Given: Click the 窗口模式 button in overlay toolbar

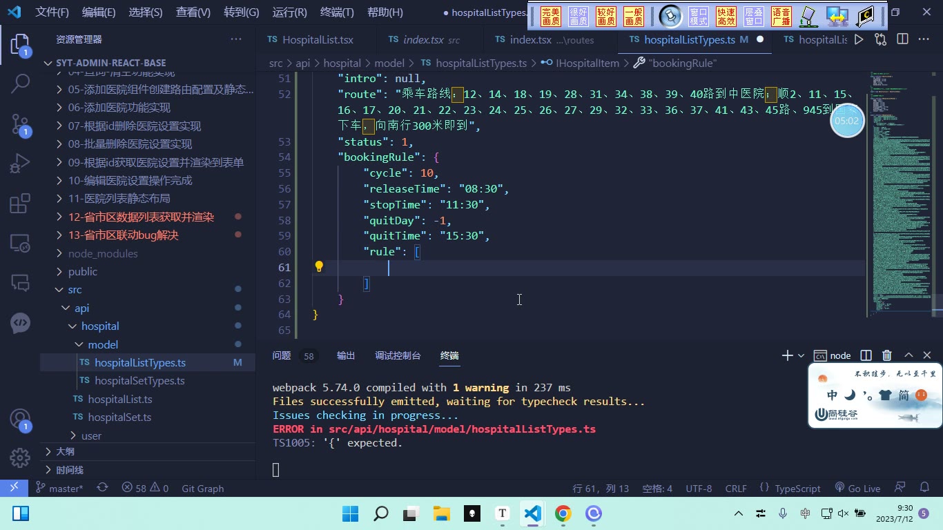Looking at the screenshot, I should [699, 17].
